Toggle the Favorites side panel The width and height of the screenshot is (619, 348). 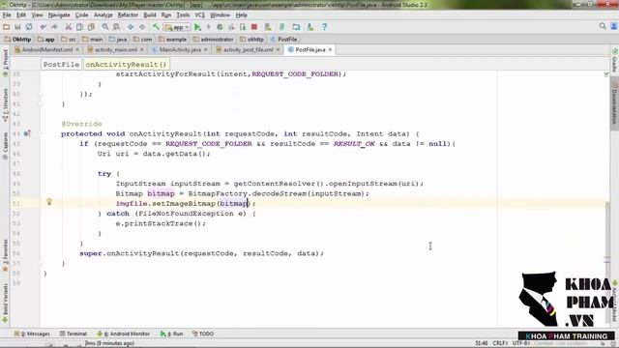pos(5,255)
